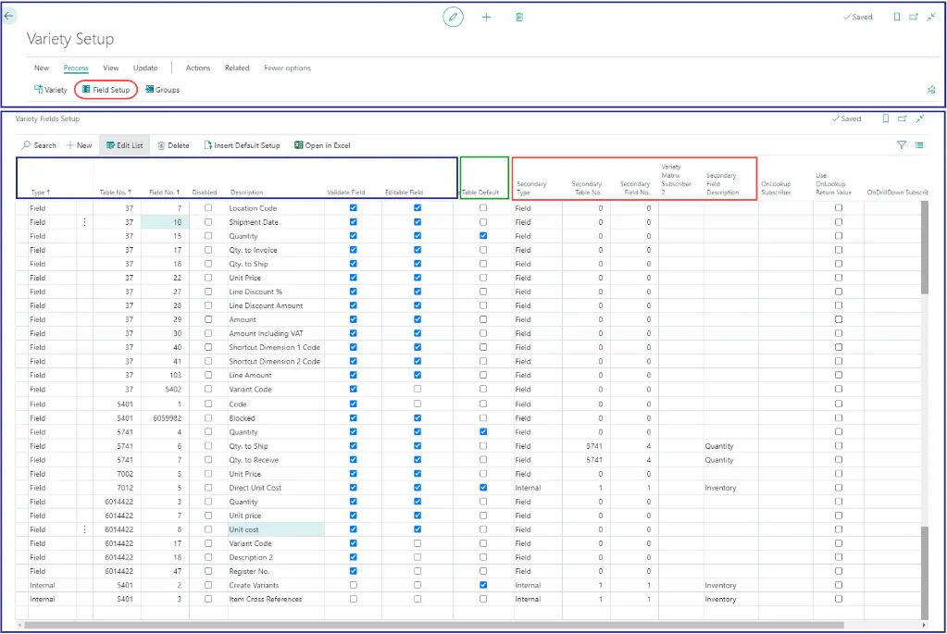Click Insert Default Setup

(243, 145)
